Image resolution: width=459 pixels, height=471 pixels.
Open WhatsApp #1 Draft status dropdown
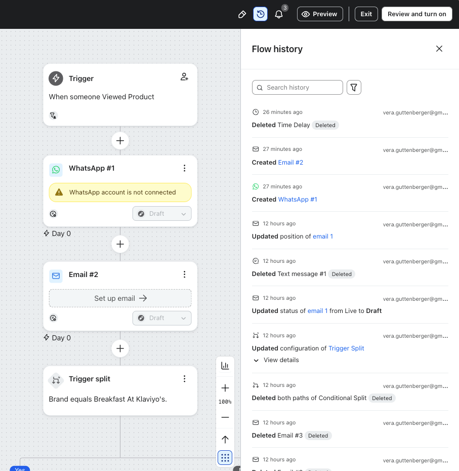(162, 214)
